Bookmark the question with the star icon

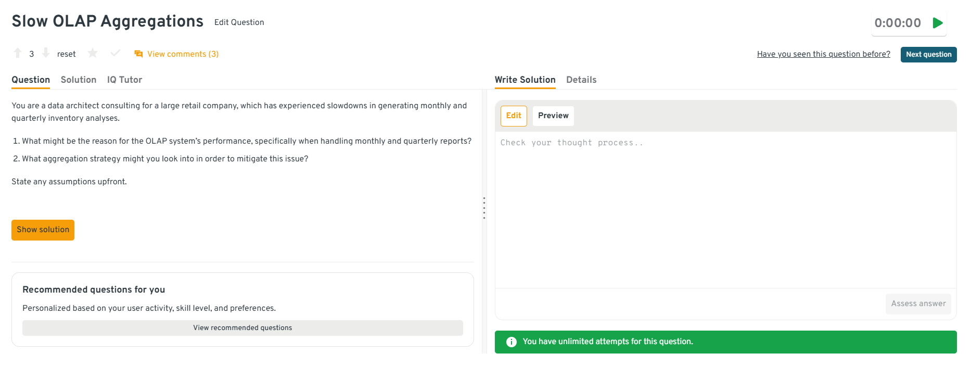click(x=93, y=53)
